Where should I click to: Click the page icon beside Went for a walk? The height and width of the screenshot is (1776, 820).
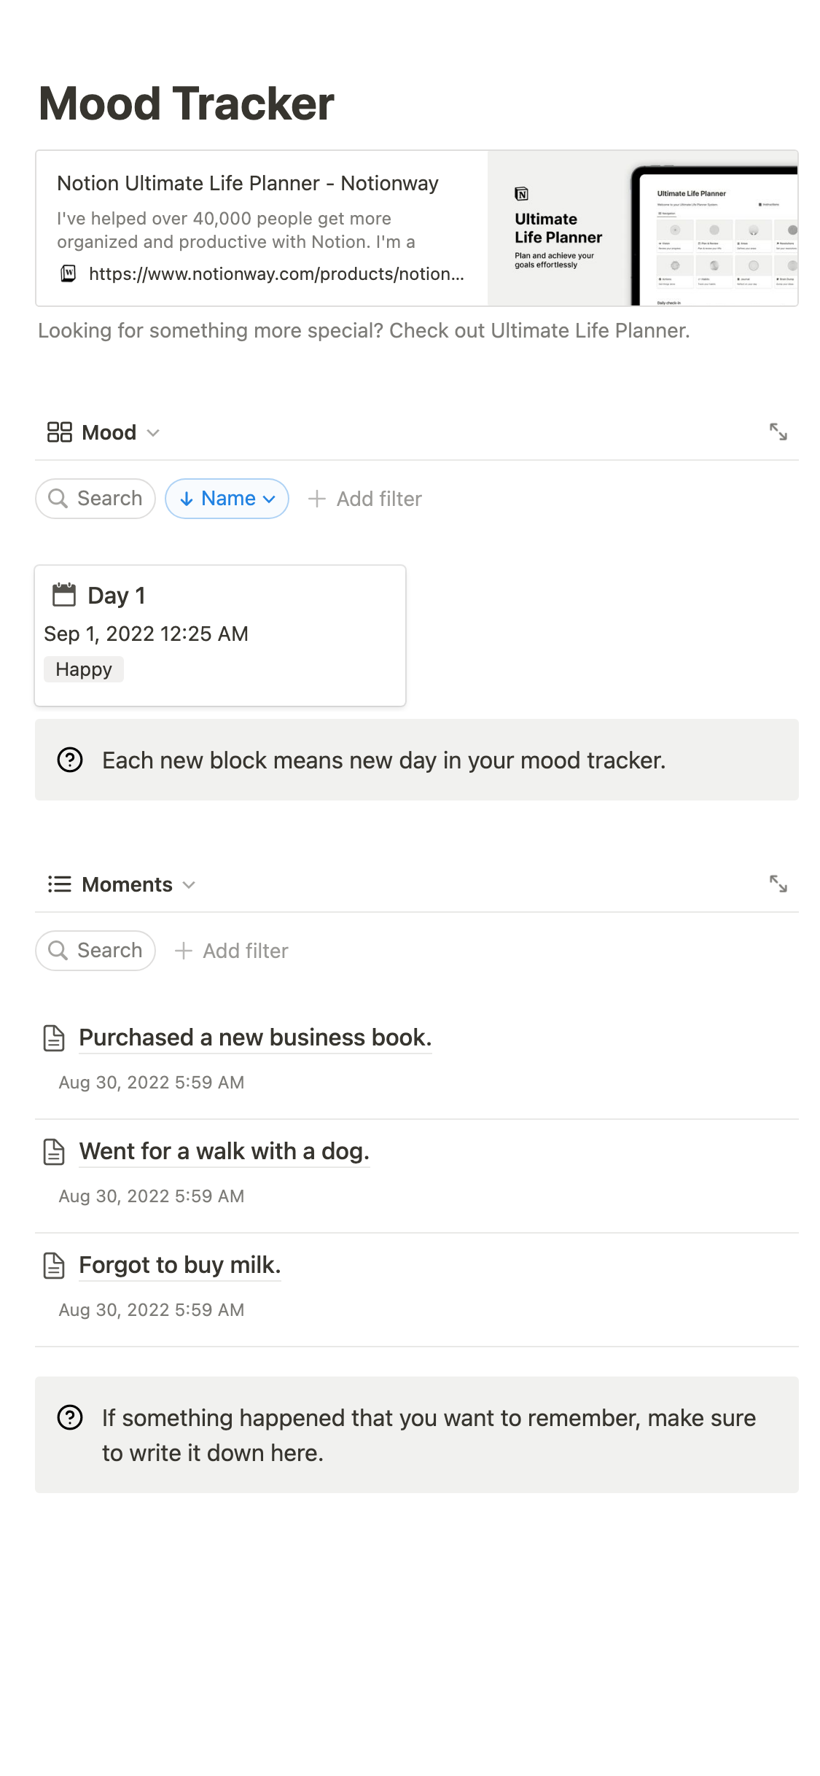(x=54, y=1152)
